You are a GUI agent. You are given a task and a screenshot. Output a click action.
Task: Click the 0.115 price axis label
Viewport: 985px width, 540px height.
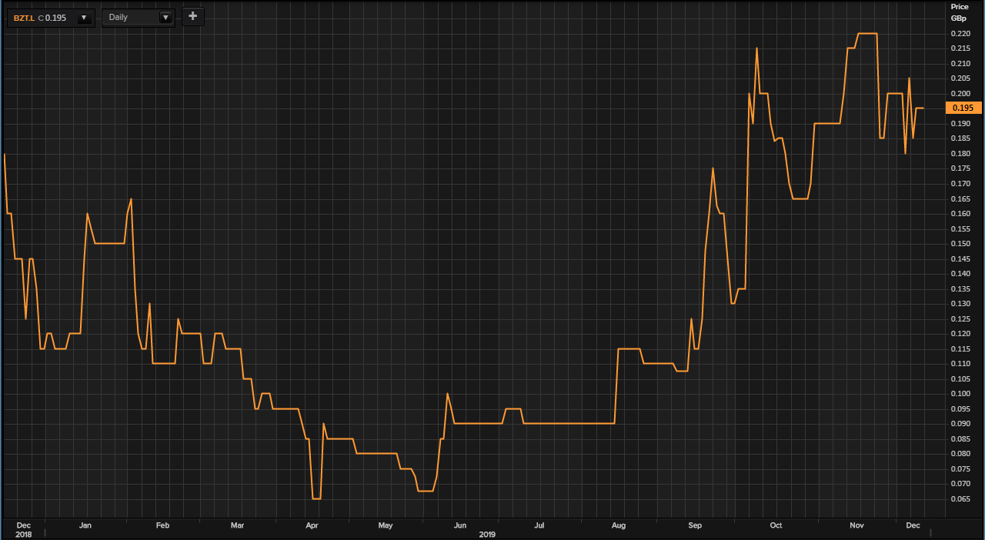point(960,348)
